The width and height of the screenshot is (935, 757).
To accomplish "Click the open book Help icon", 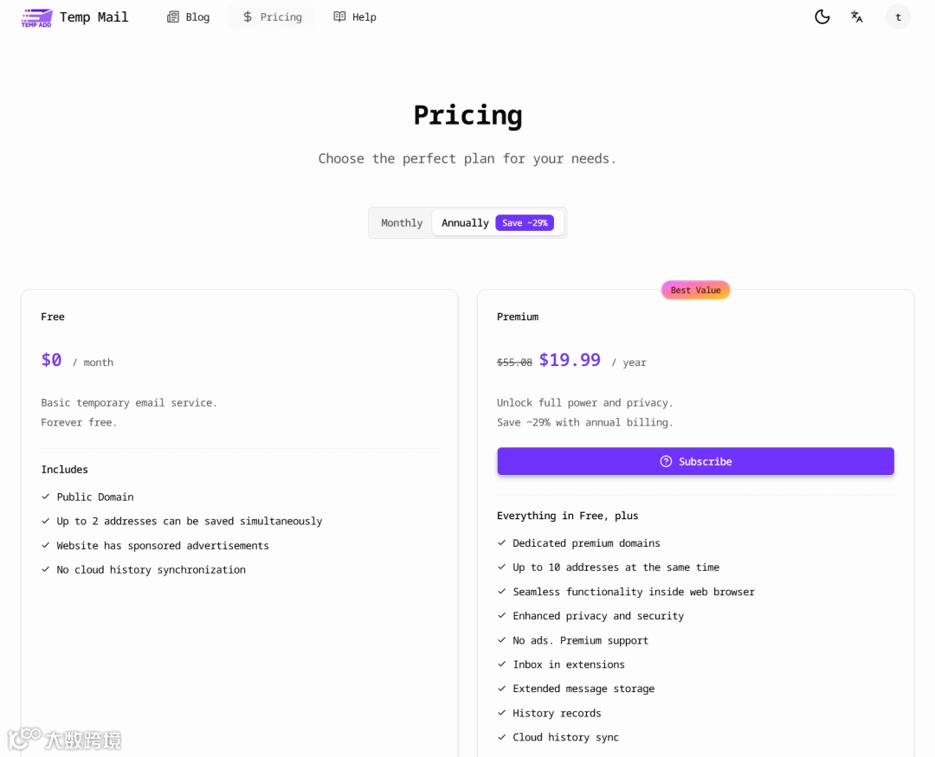I will [339, 17].
